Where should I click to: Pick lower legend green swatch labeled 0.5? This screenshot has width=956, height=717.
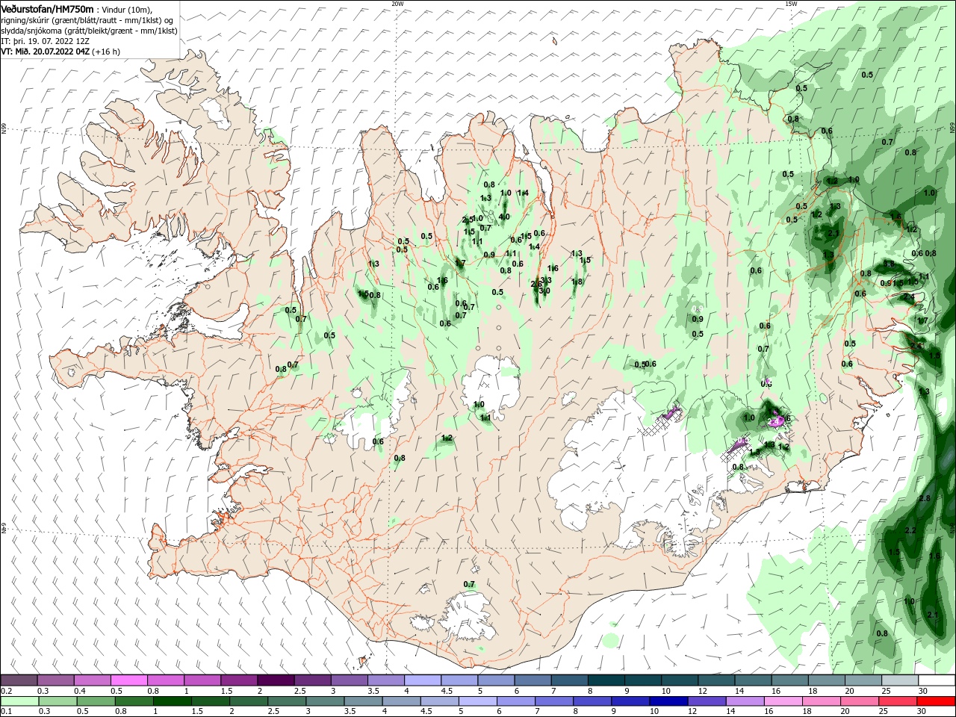pyautogui.click(x=96, y=701)
